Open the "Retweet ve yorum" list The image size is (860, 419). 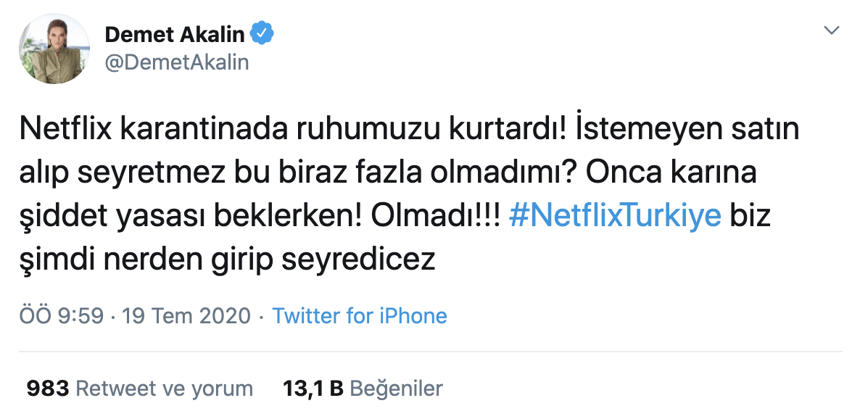click(165, 389)
